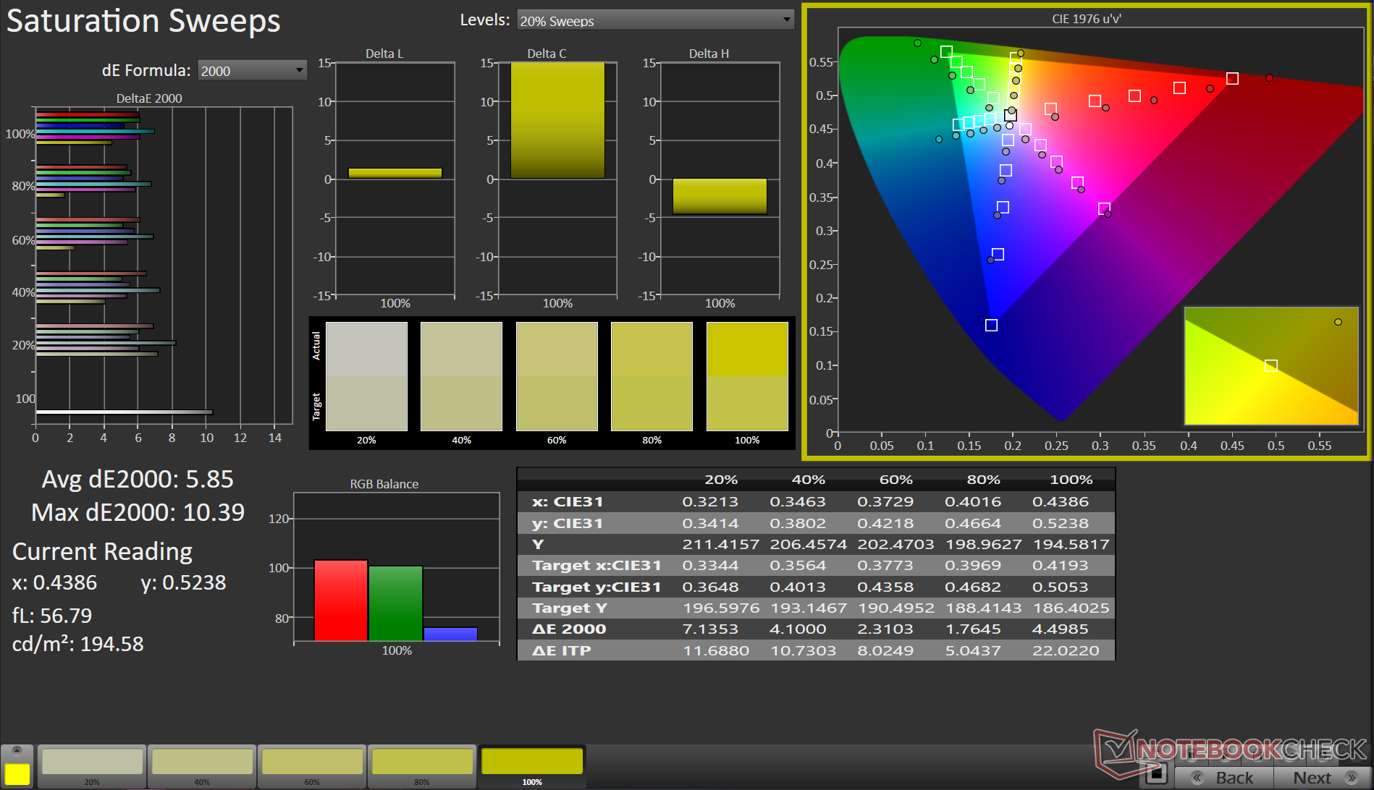Click the red bar in RGB Balance
The height and width of the screenshot is (790, 1374).
(340, 600)
